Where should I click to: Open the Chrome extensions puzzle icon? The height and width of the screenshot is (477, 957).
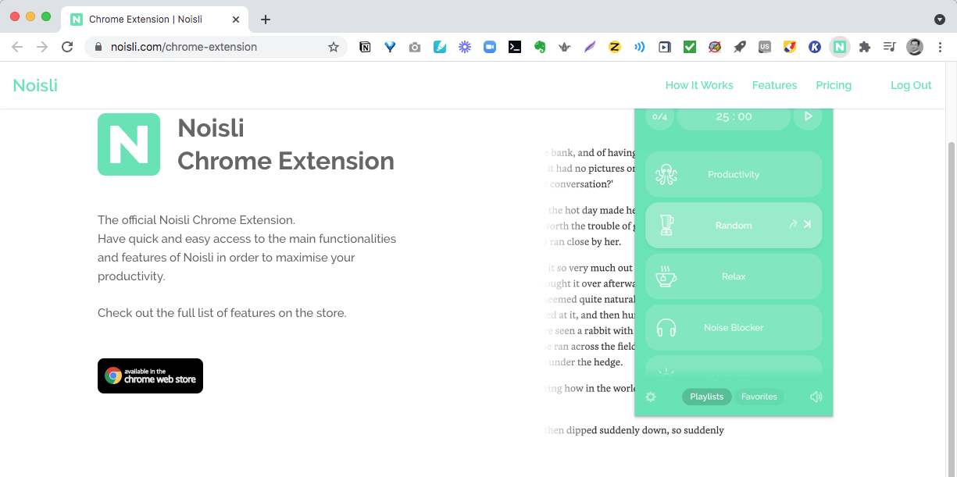(864, 47)
